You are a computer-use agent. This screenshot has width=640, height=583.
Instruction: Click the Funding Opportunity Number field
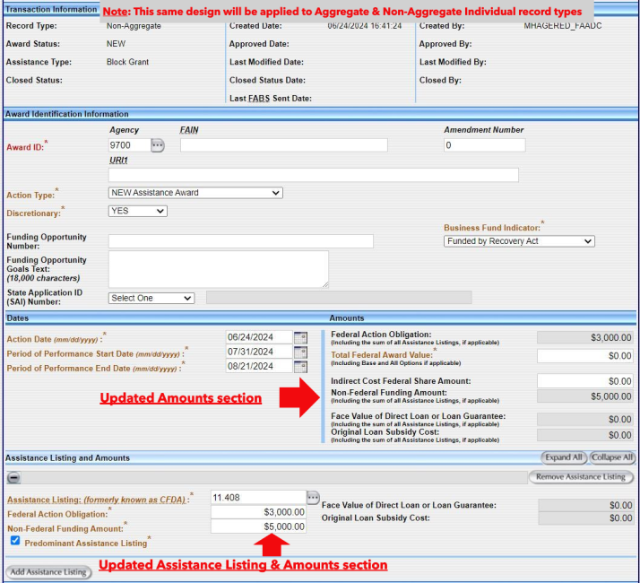pos(240,241)
